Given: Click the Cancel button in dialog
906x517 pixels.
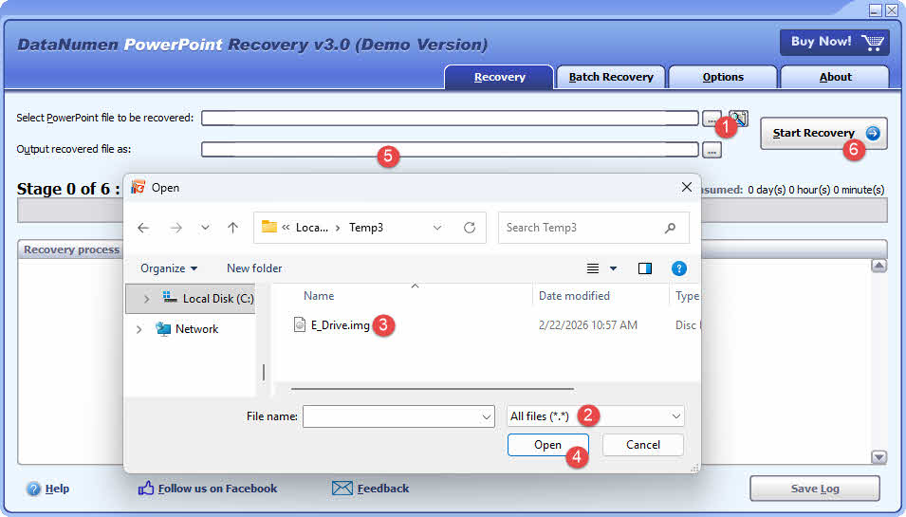Looking at the screenshot, I should pyautogui.click(x=642, y=445).
